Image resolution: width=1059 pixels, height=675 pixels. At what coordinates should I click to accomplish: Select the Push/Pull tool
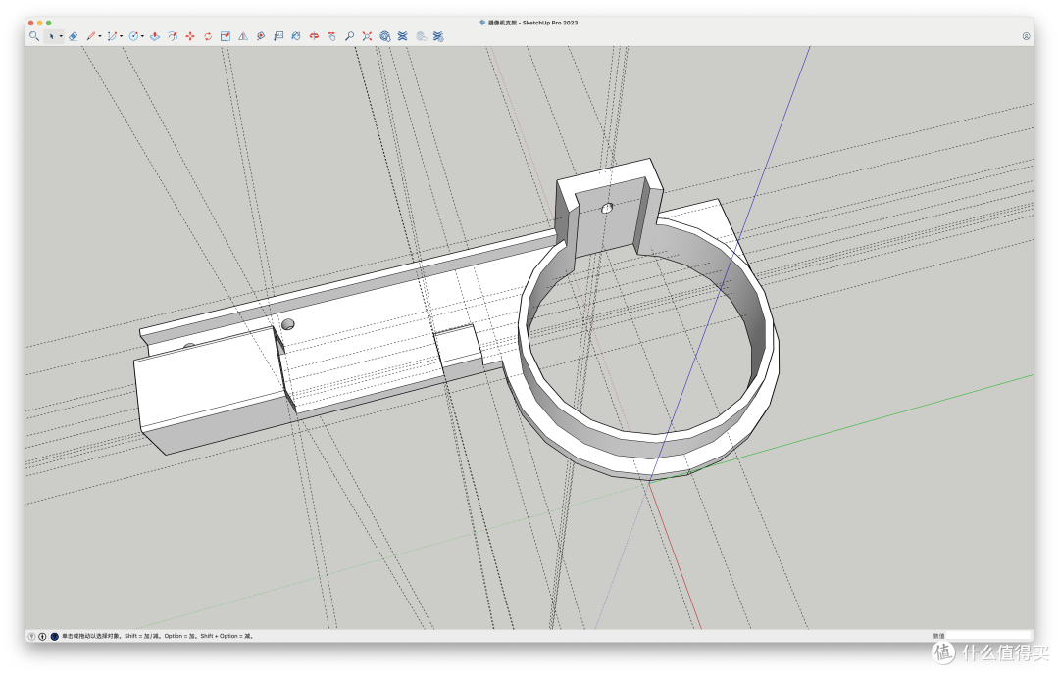155,36
